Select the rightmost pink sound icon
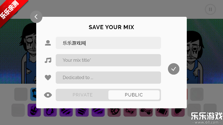 click(x=178, y=111)
